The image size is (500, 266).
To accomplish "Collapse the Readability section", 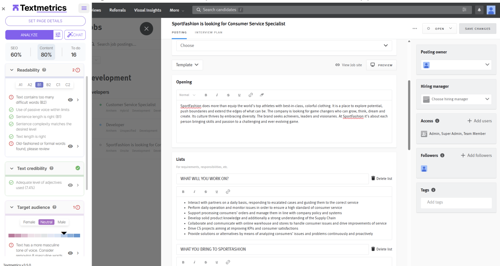I will [12, 70].
